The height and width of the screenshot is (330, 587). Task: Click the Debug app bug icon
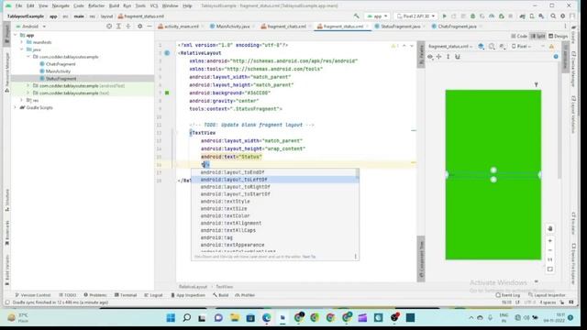[473, 16]
